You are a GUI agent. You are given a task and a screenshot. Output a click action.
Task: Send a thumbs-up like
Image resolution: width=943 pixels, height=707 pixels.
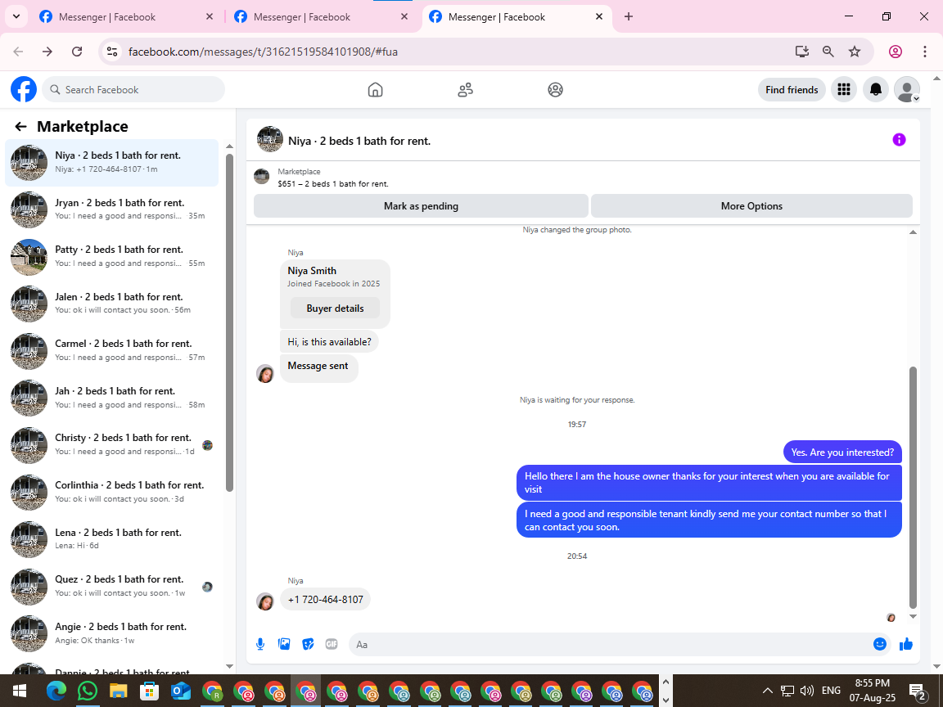[905, 645]
